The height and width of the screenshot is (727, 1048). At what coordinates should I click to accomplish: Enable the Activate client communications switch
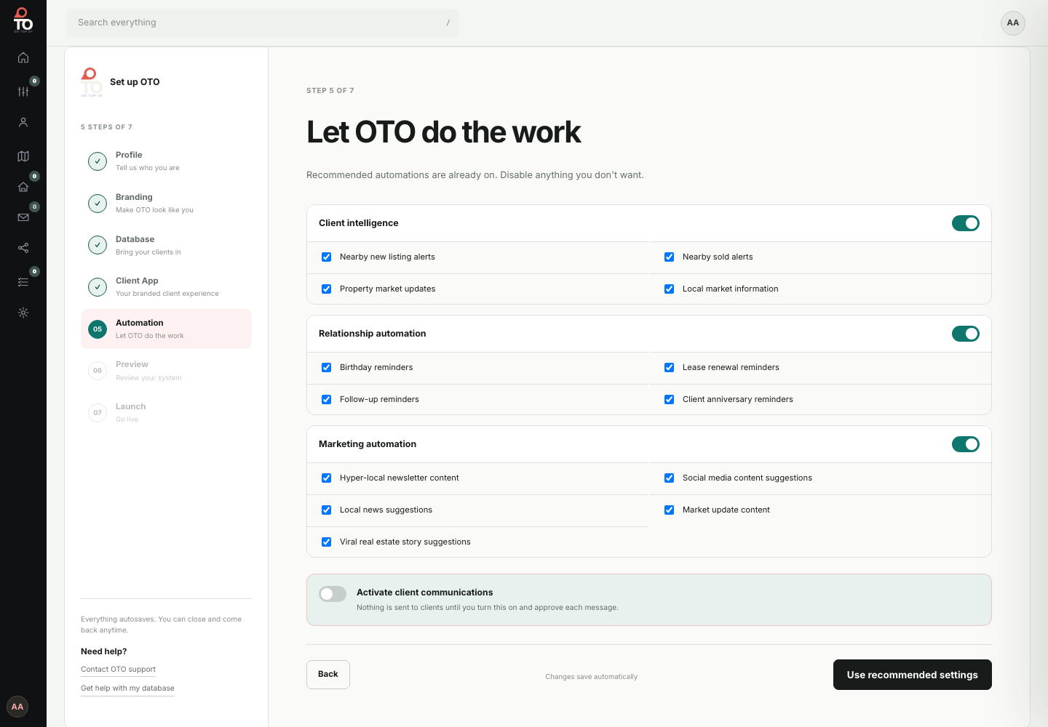tap(333, 594)
